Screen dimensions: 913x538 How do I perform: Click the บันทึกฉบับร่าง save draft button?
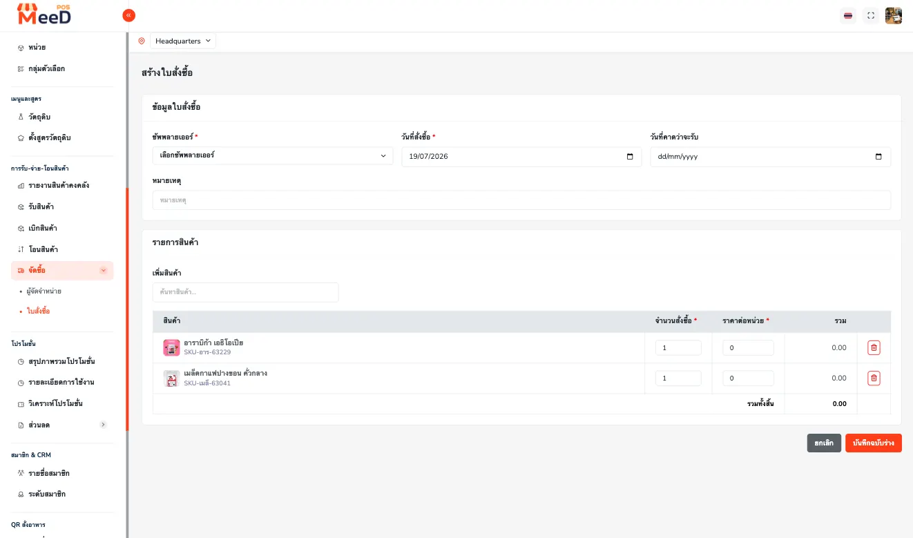click(874, 443)
